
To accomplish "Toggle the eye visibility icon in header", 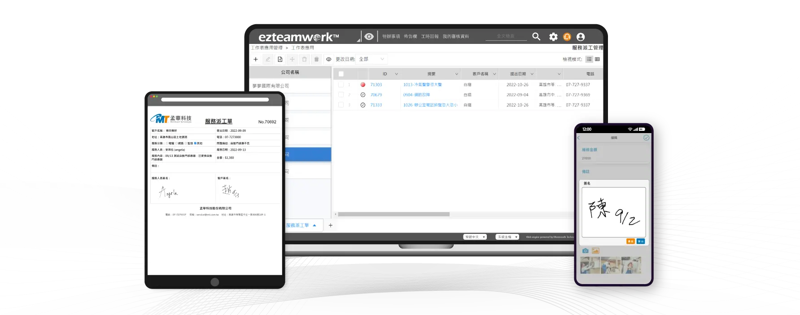I will [x=369, y=37].
